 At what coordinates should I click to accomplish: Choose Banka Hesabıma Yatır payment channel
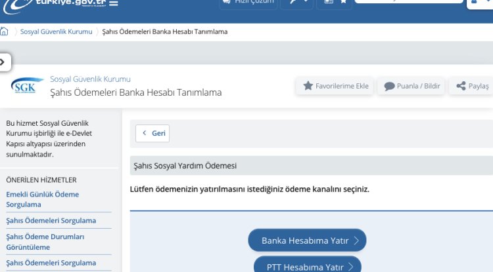307,241
